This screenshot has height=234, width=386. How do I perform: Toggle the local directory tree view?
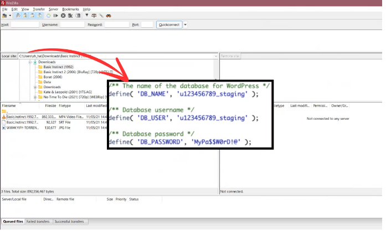[x=26, y=16]
